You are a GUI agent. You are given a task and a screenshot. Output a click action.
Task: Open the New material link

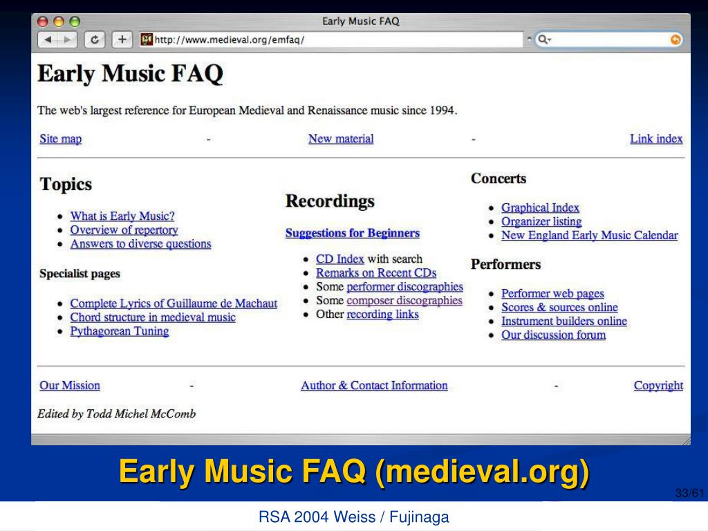coord(341,138)
